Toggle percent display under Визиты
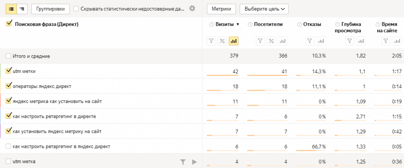The image size is (404, 168). (x=222, y=41)
